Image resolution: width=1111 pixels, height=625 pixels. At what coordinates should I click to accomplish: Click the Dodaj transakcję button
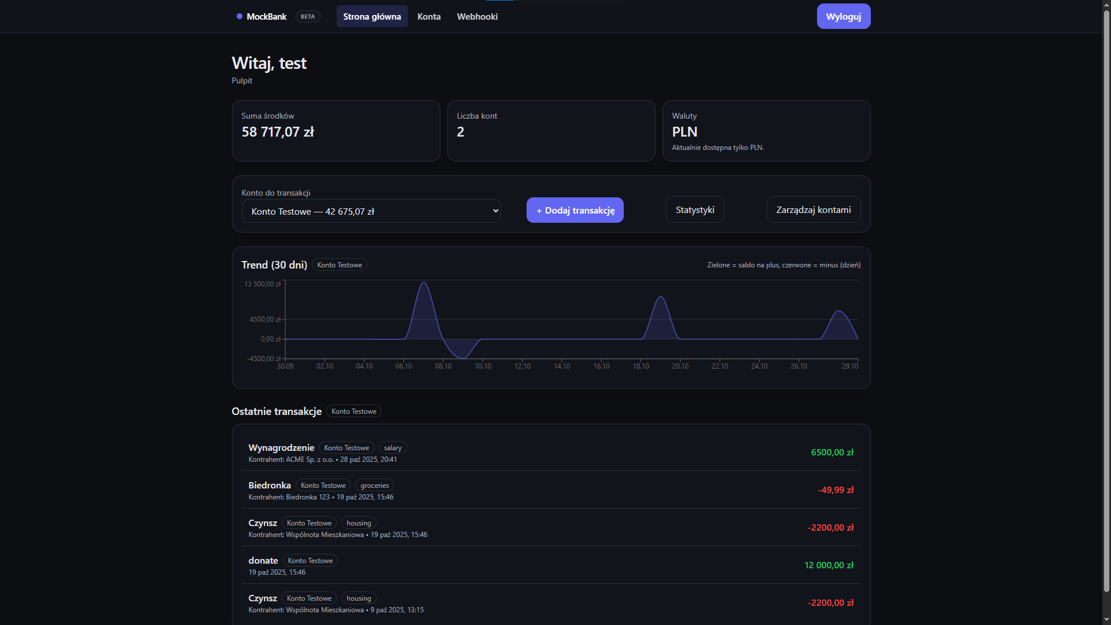(x=575, y=210)
